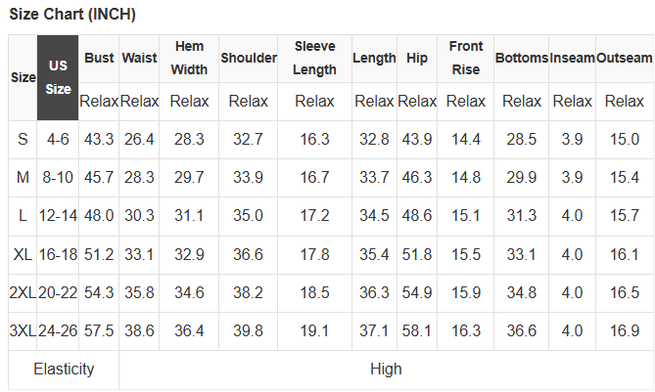
Task: Click the Size Chart (INCH) title
Action: click(x=72, y=16)
